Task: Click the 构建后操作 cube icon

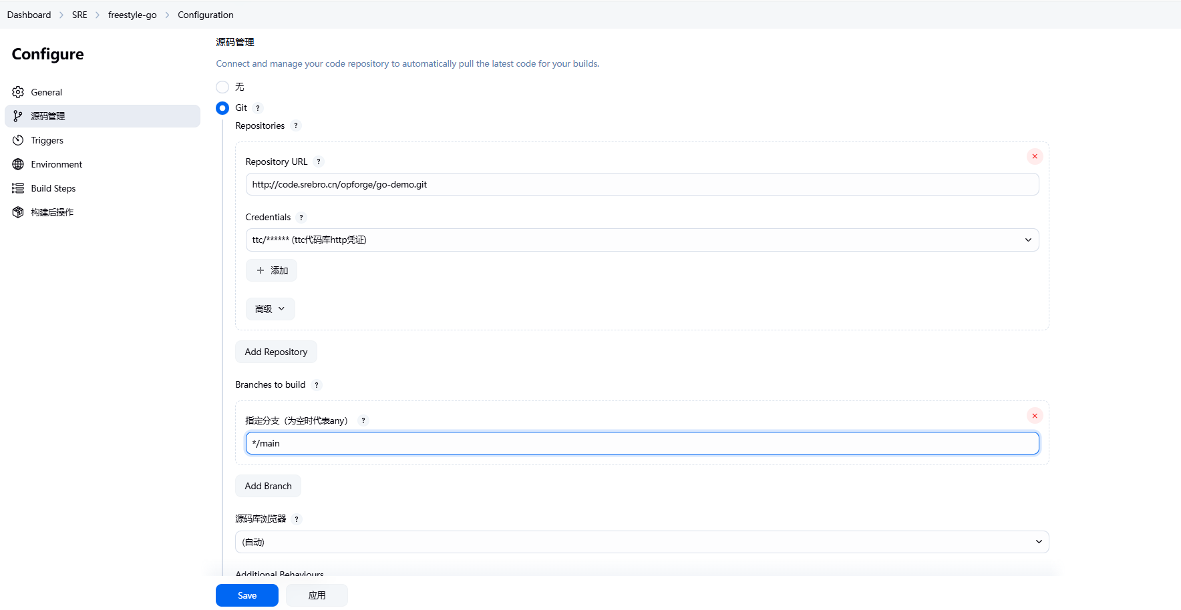Action: pos(18,212)
